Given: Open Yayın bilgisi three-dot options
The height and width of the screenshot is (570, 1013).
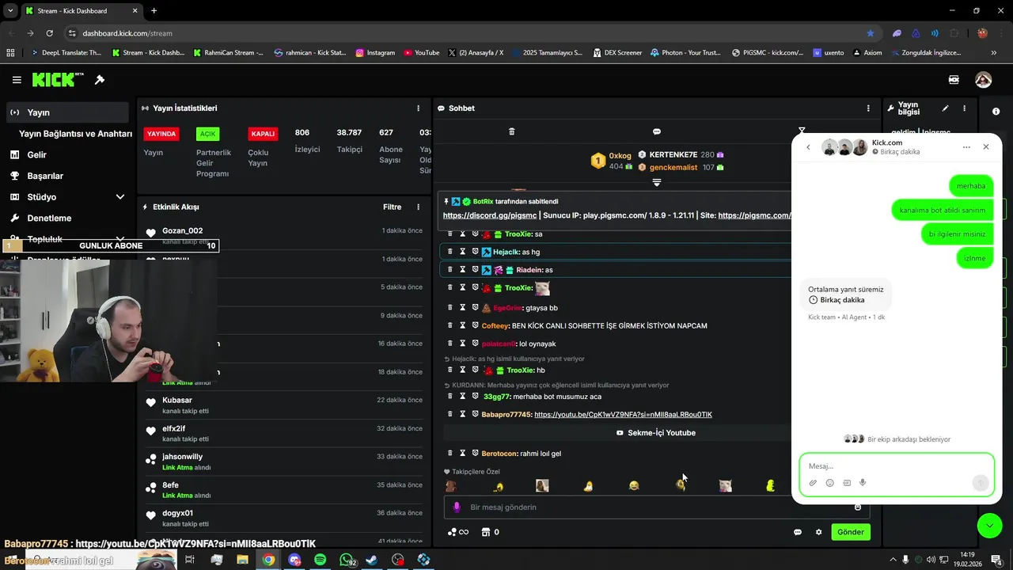Looking at the screenshot, I should (x=964, y=108).
